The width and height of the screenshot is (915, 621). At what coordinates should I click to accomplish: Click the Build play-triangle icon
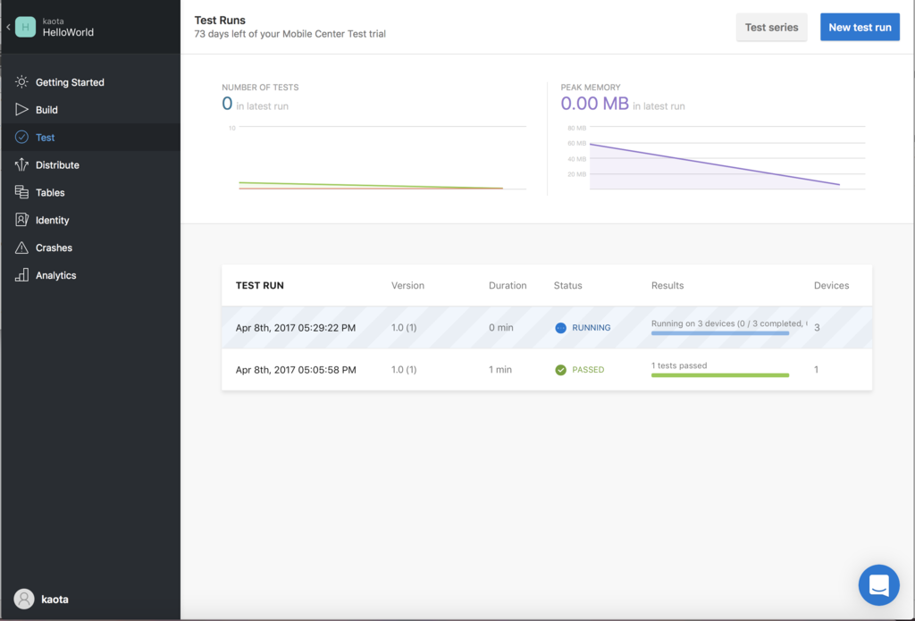pos(21,109)
